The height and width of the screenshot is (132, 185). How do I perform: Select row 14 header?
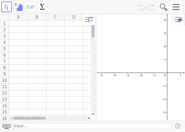pyautogui.click(x=4, y=106)
